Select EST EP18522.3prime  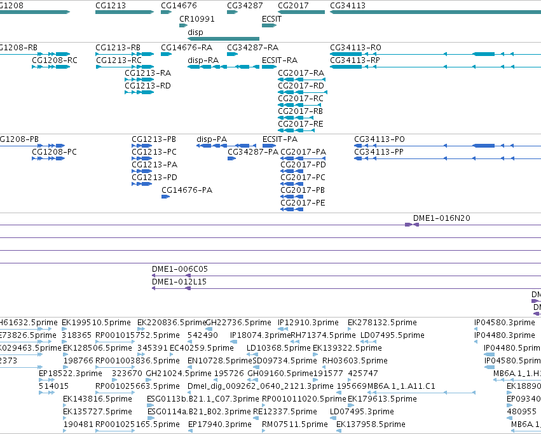coord(71,374)
